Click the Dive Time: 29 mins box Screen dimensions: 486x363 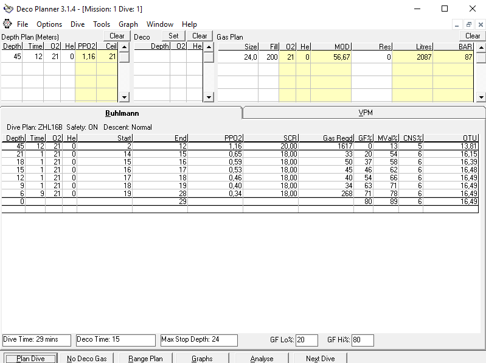(37, 340)
